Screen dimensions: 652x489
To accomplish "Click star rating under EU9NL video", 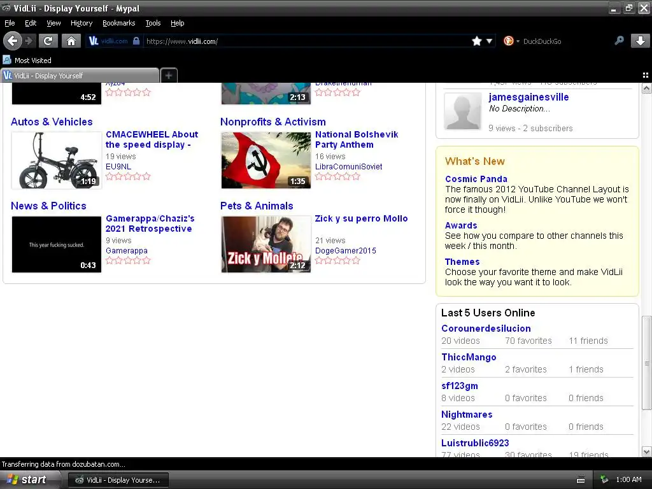I will (128, 176).
